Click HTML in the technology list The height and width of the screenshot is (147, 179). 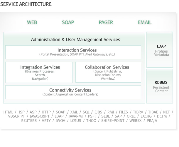(x=8, y=112)
